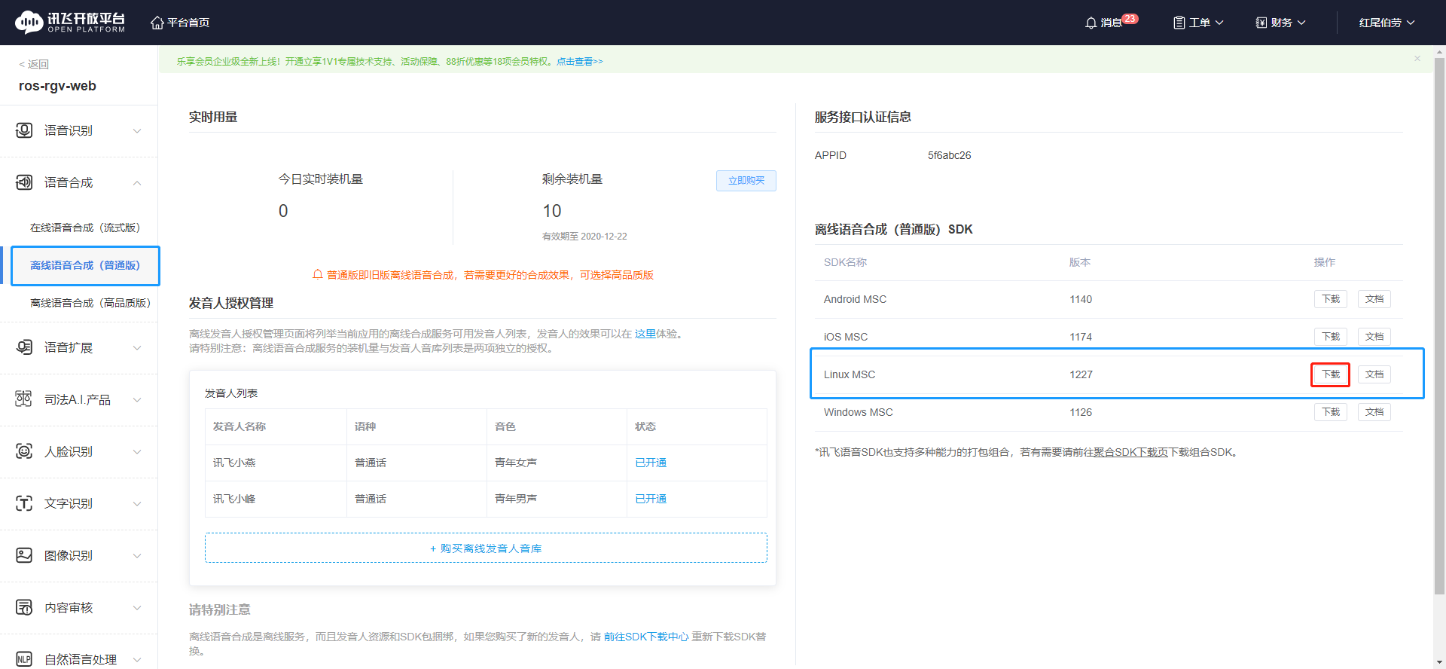
Task: Download the Linux MSC SDK
Action: point(1331,374)
